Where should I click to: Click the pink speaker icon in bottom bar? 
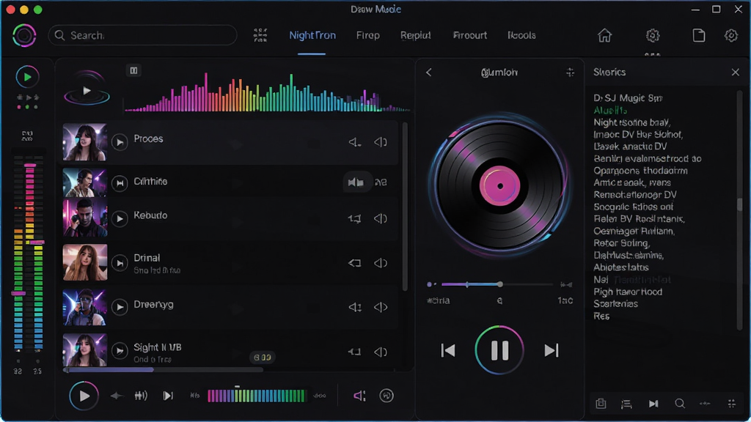[x=359, y=396]
